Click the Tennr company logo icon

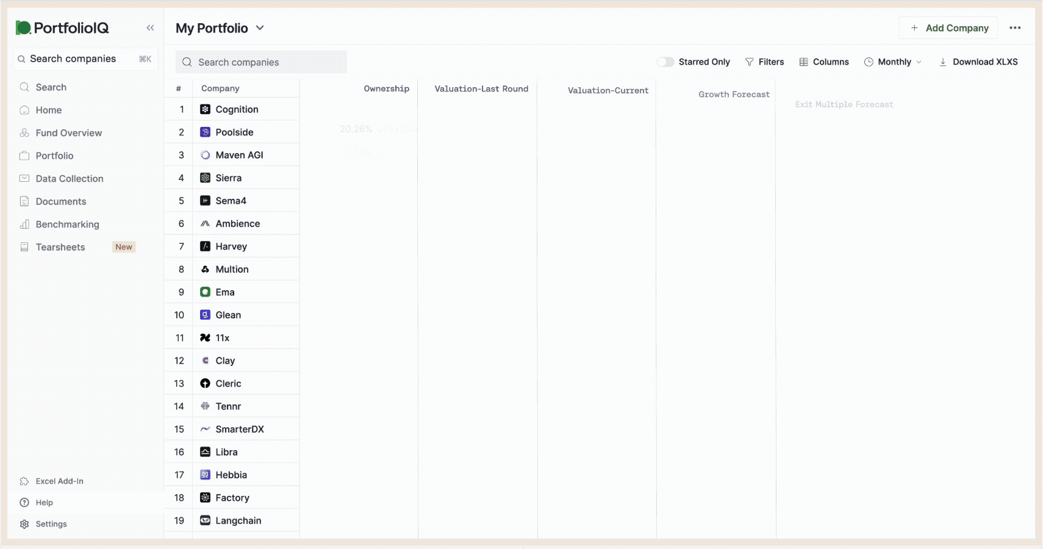(x=206, y=406)
